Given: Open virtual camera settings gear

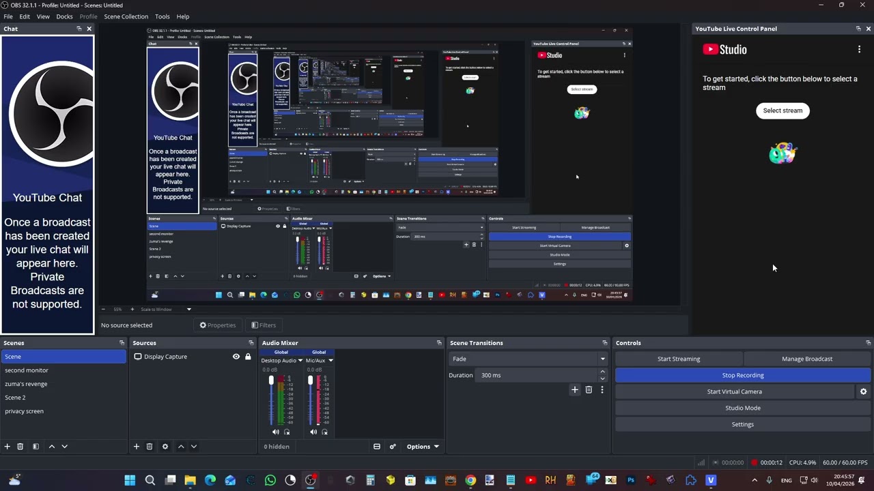Looking at the screenshot, I should click(864, 391).
